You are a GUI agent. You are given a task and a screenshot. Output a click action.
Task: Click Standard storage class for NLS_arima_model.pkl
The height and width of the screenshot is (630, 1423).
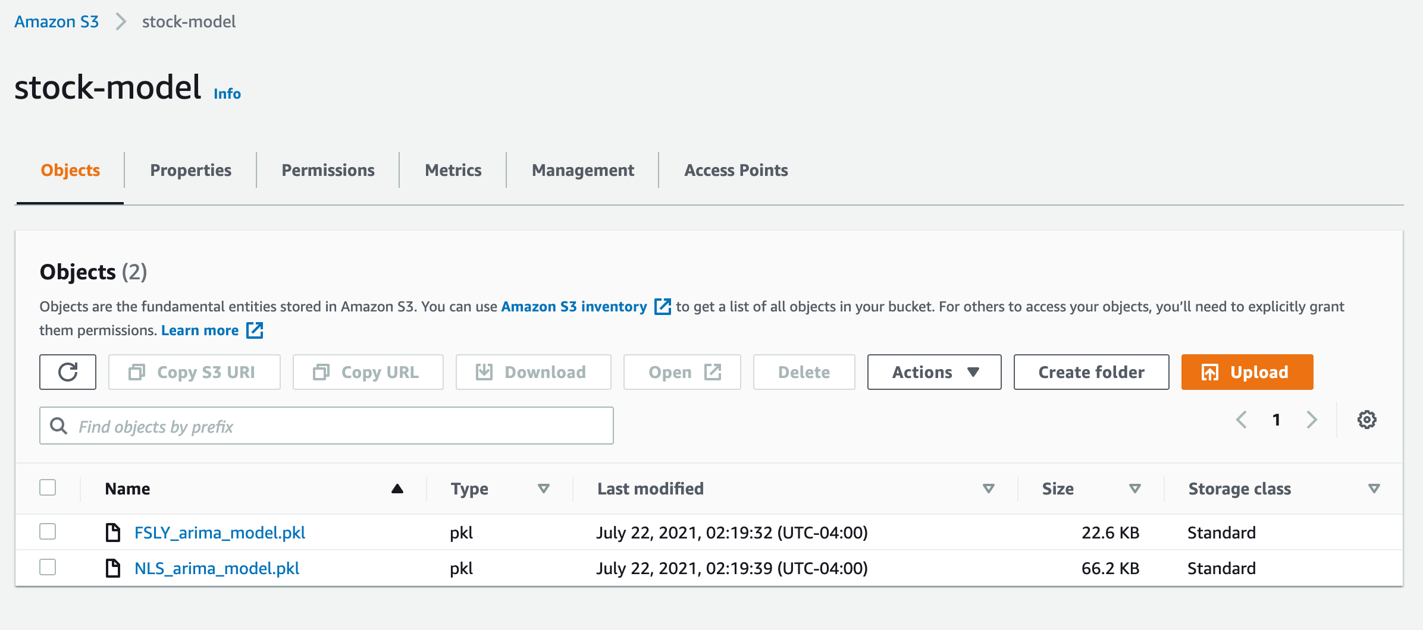click(1221, 568)
